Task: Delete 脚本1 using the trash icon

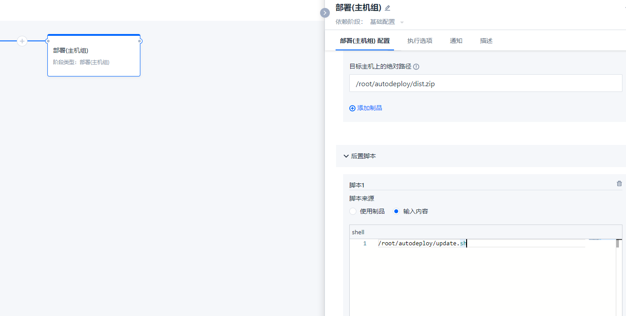Action: pos(619,183)
